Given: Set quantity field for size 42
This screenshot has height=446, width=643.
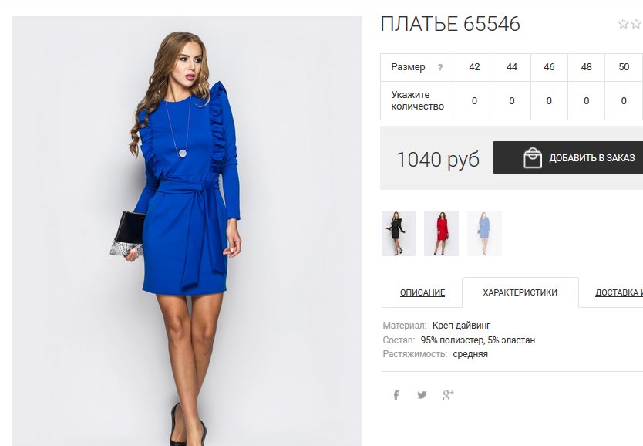Looking at the screenshot, I should pyautogui.click(x=474, y=101).
